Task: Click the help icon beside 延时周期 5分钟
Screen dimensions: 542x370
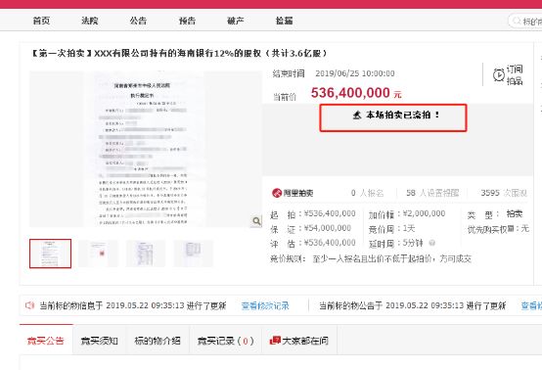Action: tap(431, 243)
